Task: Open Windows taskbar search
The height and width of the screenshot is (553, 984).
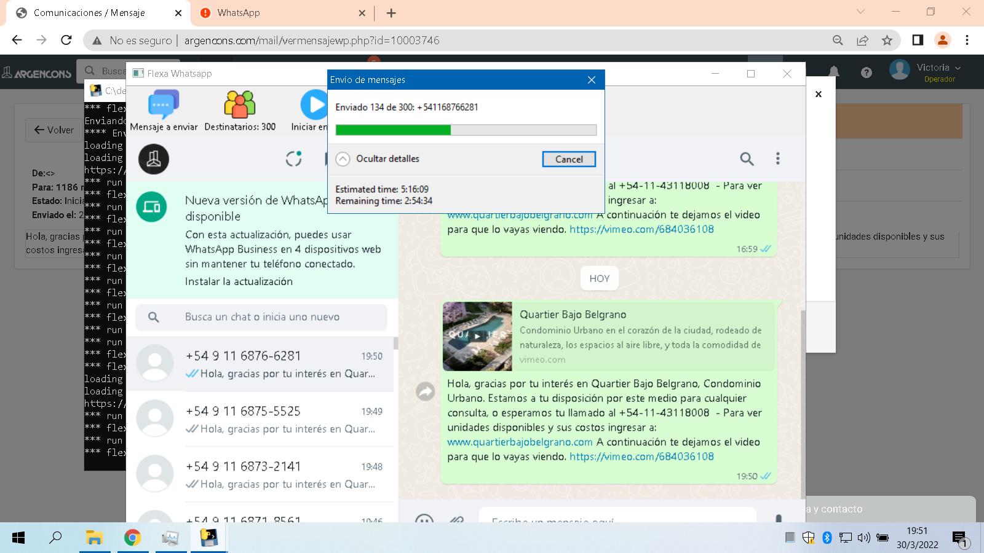Action: click(x=55, y=538)
